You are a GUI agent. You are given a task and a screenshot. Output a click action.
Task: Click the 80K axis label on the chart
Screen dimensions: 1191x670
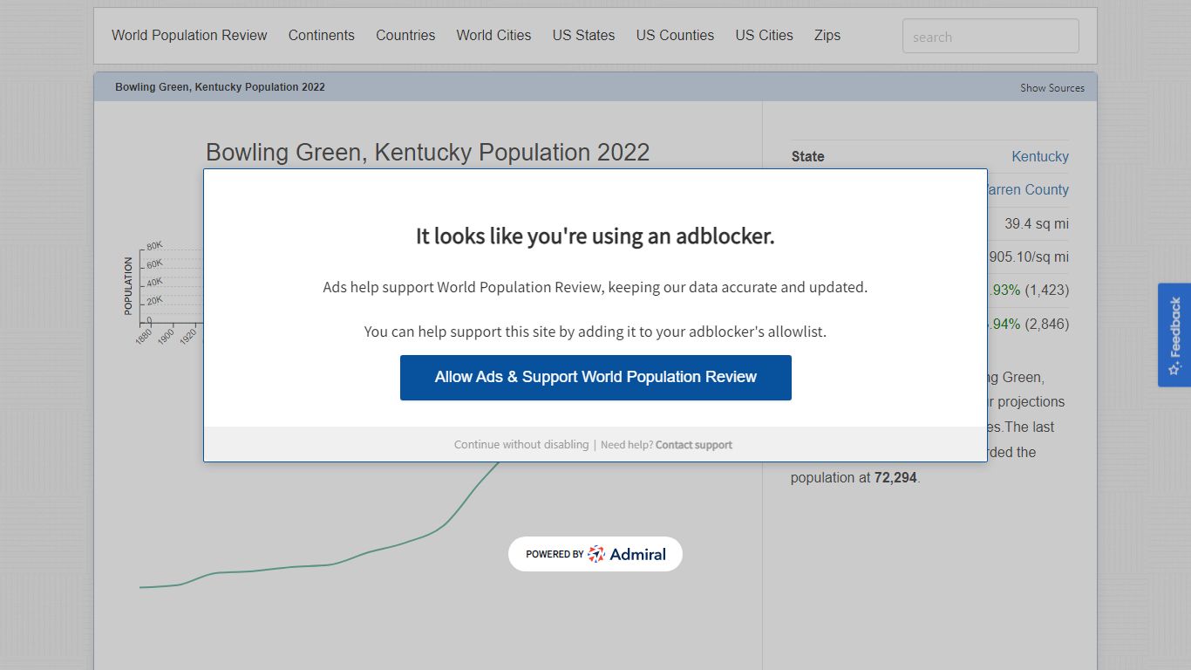[154, 246]
